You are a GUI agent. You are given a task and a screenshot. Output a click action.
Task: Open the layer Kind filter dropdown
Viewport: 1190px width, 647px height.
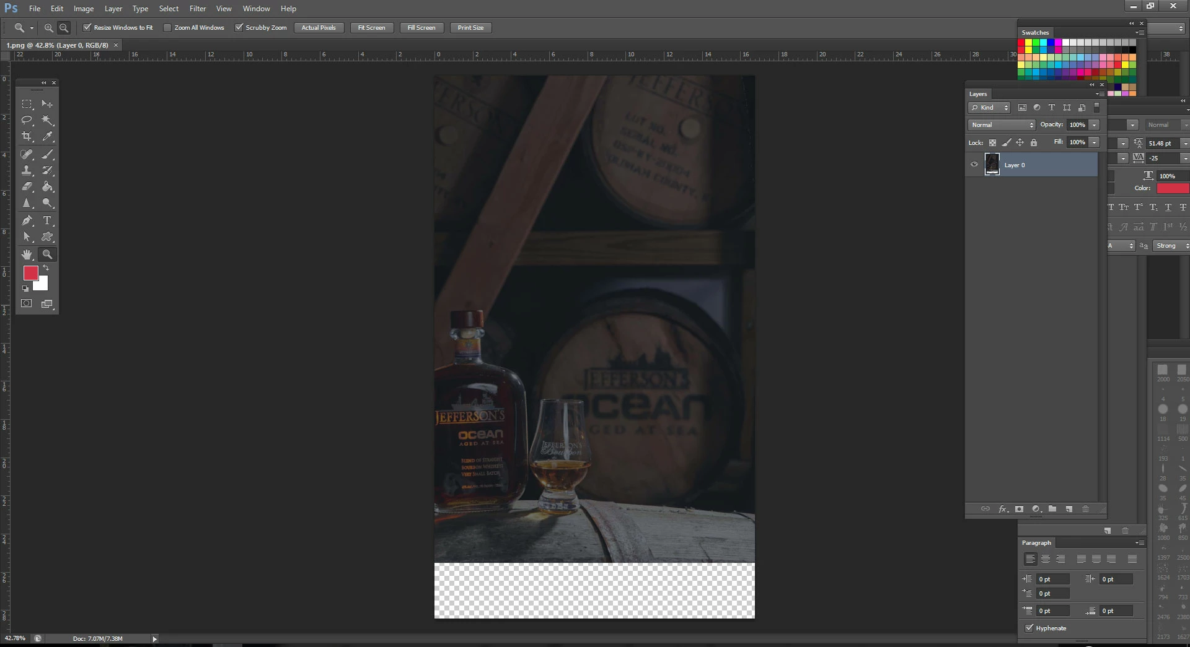coord(989,108)
